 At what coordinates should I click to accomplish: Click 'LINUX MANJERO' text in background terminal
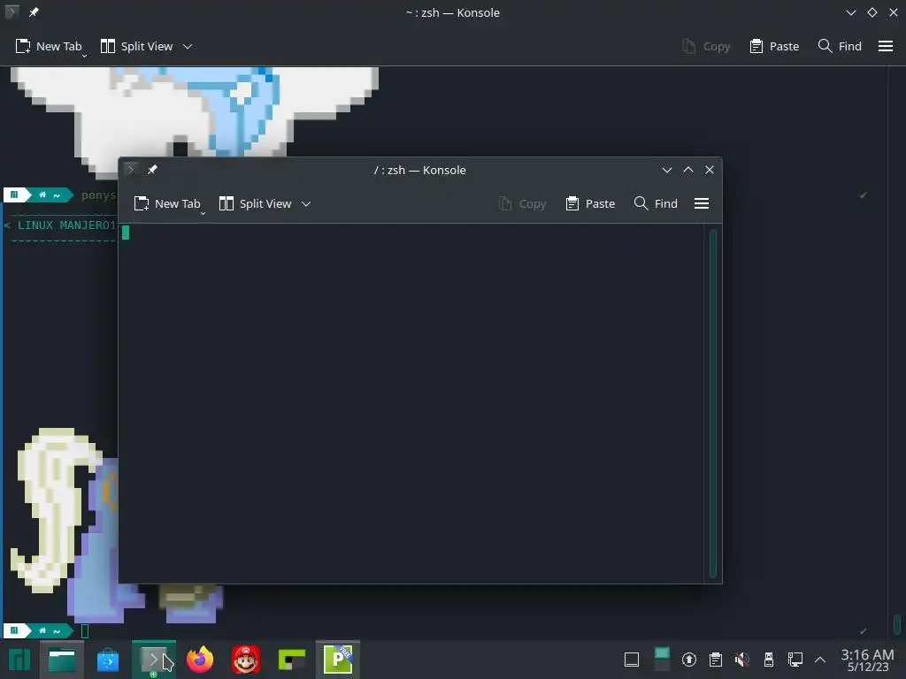click(66, 225)
